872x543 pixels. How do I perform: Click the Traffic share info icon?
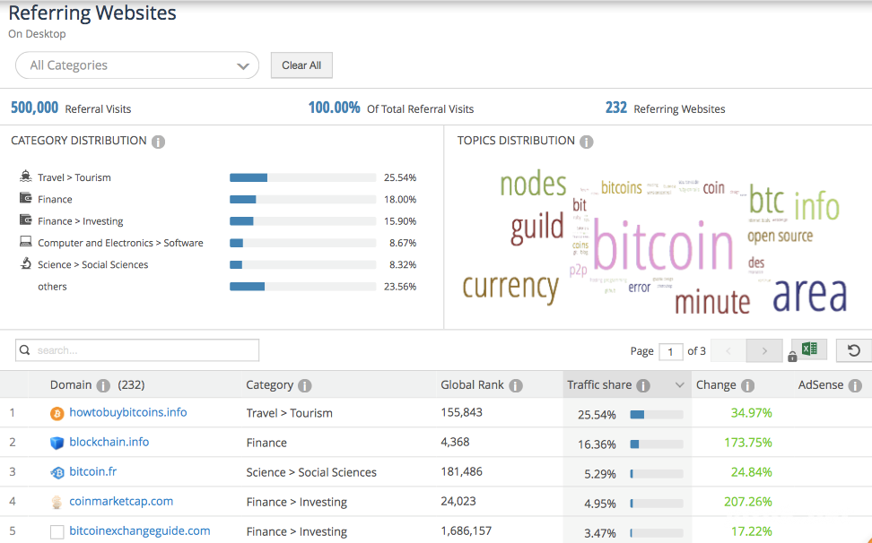[643, 386]
